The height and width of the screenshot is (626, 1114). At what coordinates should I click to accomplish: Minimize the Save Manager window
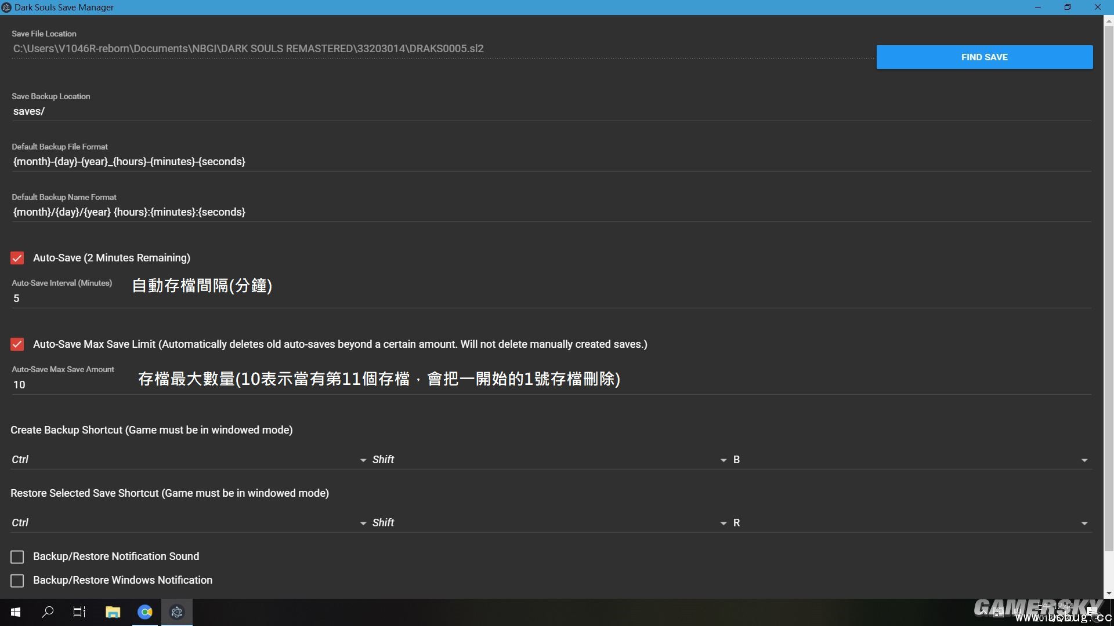point(1037,7)
